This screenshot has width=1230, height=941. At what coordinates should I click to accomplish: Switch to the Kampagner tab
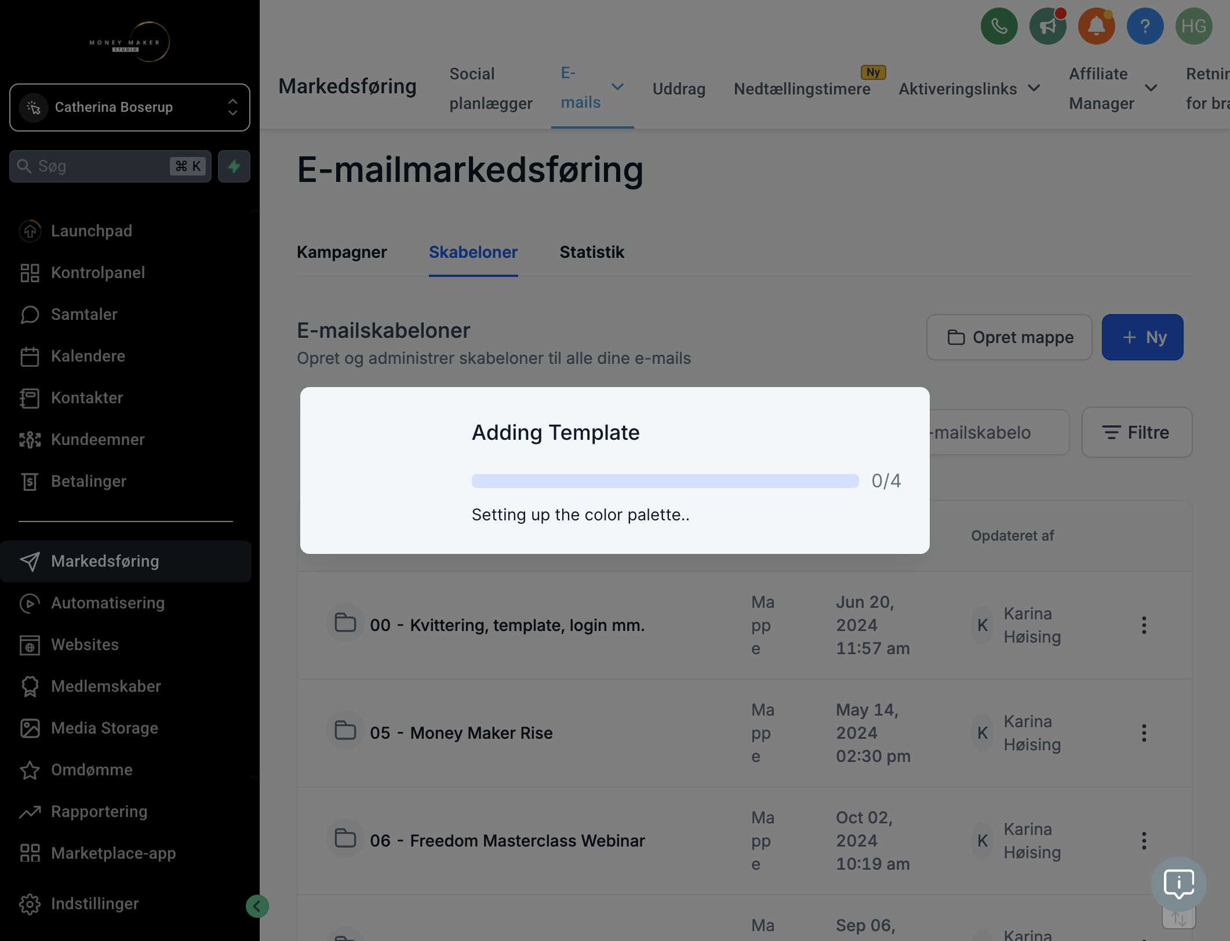pos(341,252)
